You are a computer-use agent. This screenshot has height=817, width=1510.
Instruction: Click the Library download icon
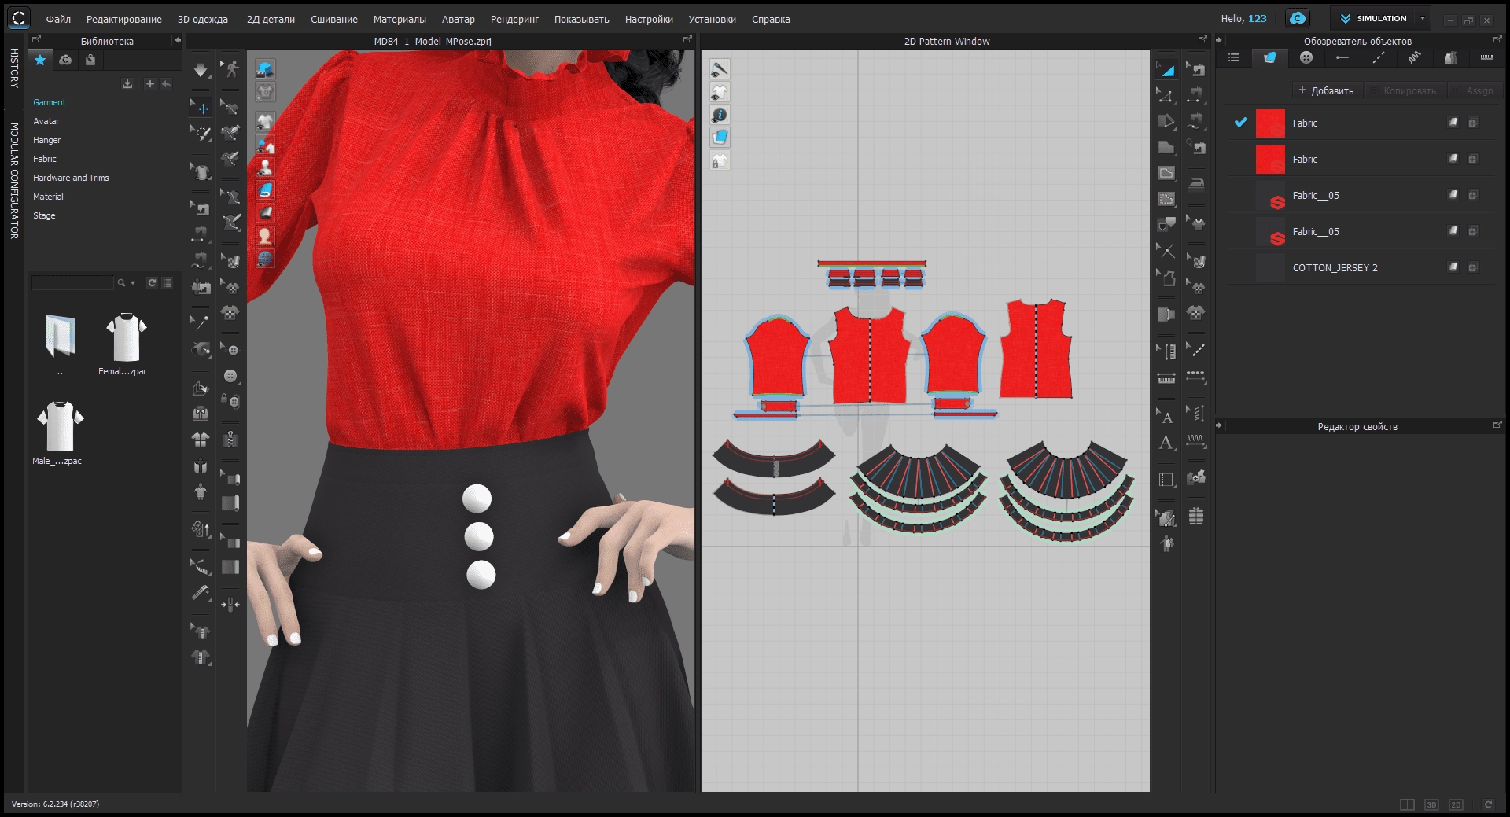pos(127,84)
